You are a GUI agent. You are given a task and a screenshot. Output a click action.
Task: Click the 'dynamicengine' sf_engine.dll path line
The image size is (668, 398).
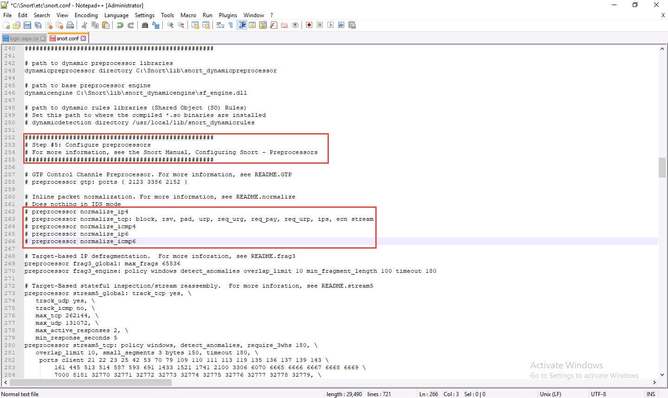[136, 93]
